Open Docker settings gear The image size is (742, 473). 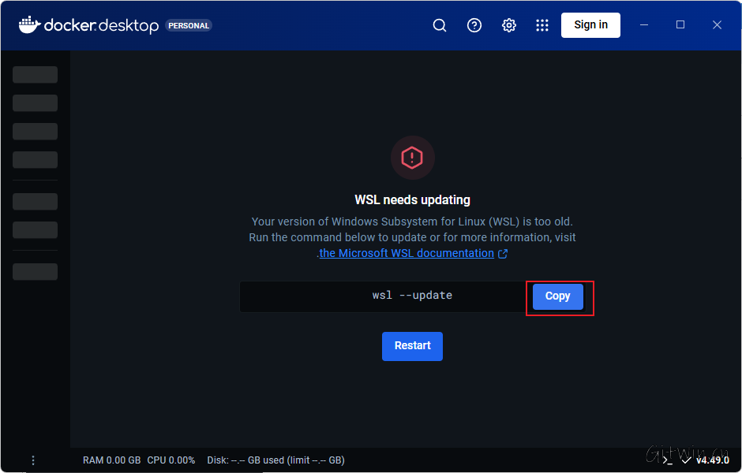tap(509, 25)
